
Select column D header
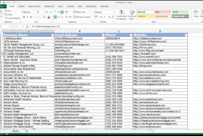point(160,31)
